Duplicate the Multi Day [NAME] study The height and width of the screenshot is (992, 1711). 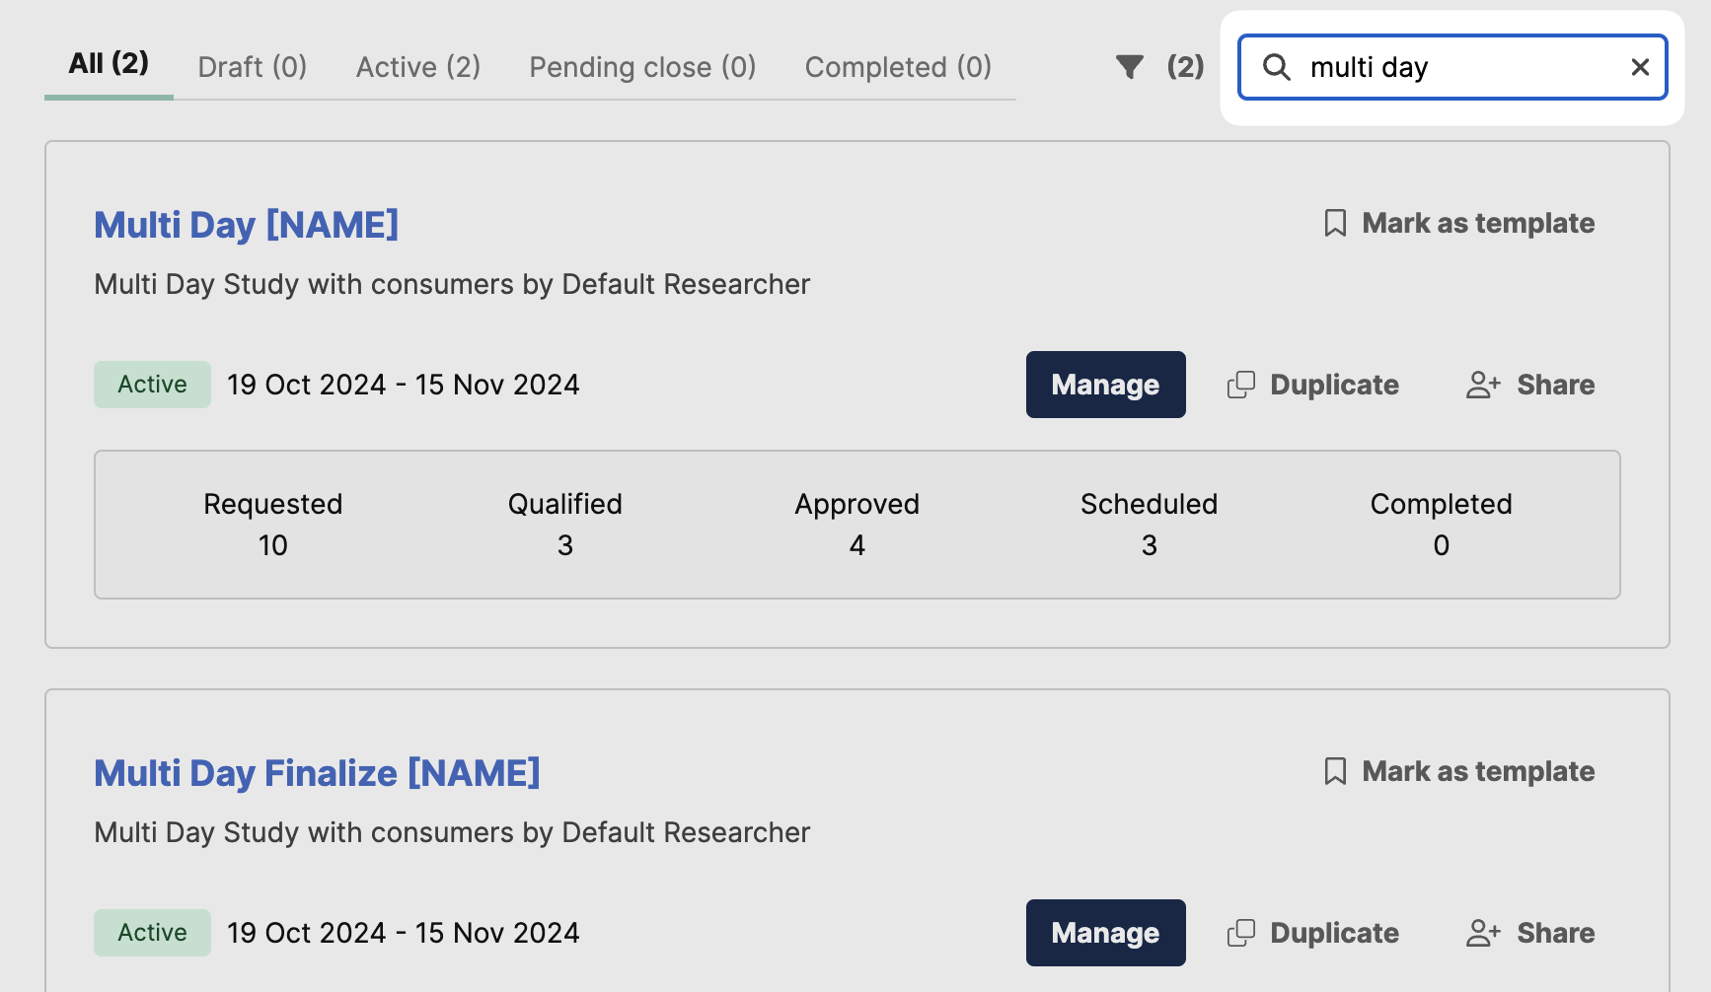pos(1313,385)
